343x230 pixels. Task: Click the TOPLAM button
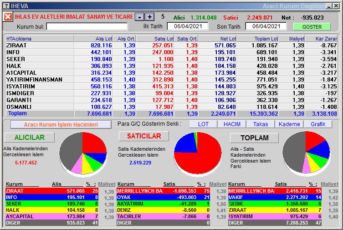(x=255, y=138)
